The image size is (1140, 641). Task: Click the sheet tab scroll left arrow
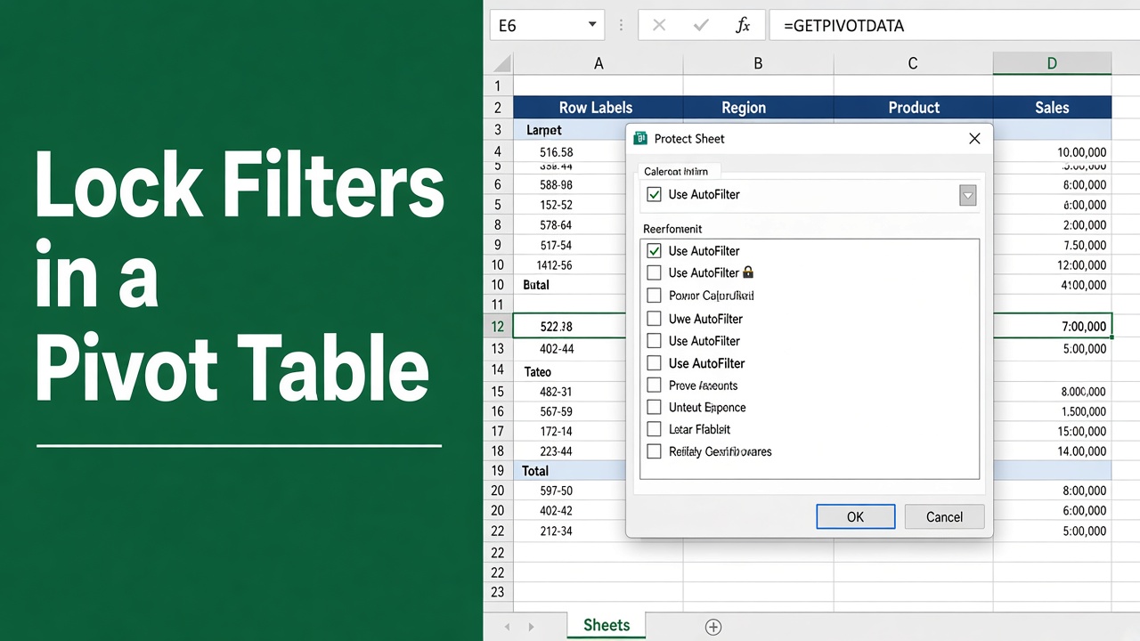508,627
